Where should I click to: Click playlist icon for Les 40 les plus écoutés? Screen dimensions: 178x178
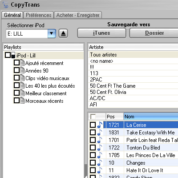[22, 85]
